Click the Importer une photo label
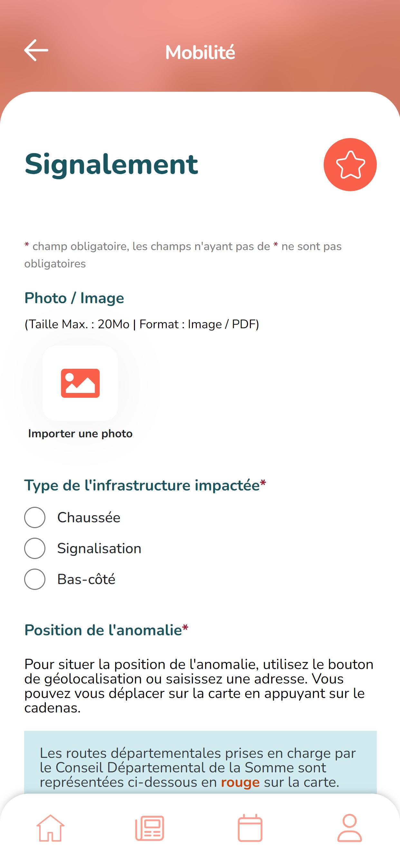Viewport: 400px width, 865px height. pos(80,433)
